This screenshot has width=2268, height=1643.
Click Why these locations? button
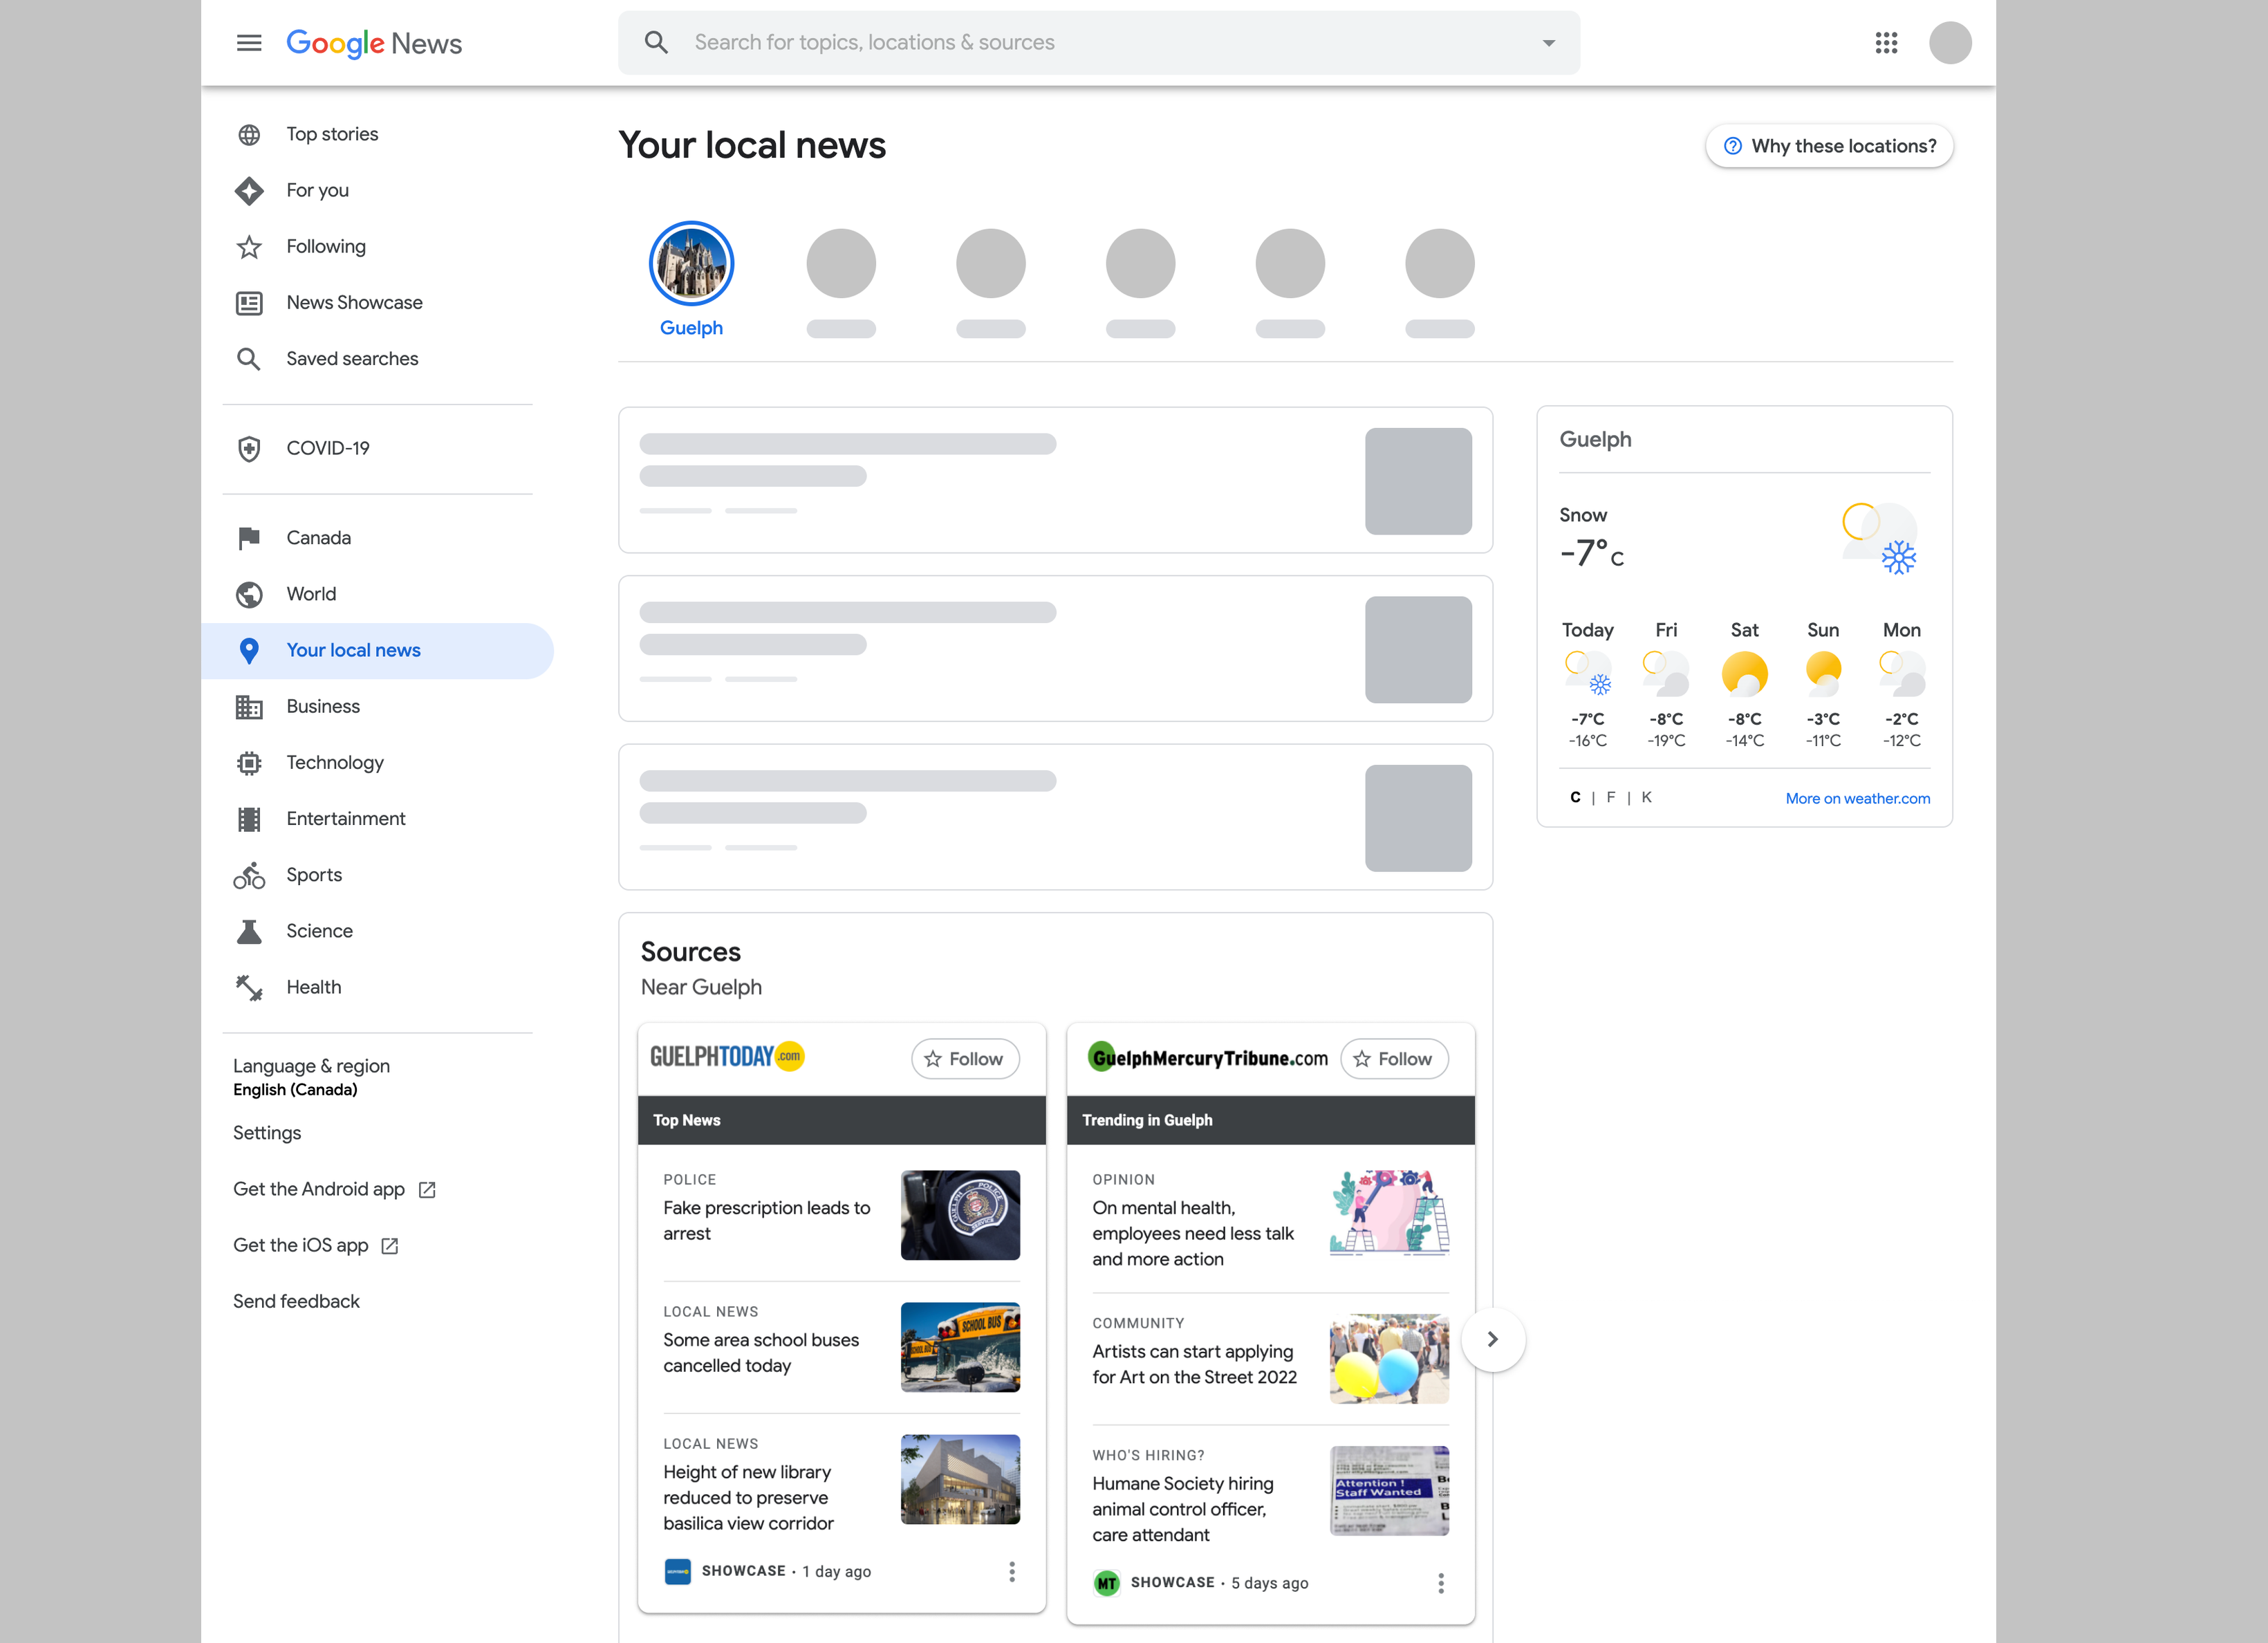pyautogui.click(x=1829, y=146)
